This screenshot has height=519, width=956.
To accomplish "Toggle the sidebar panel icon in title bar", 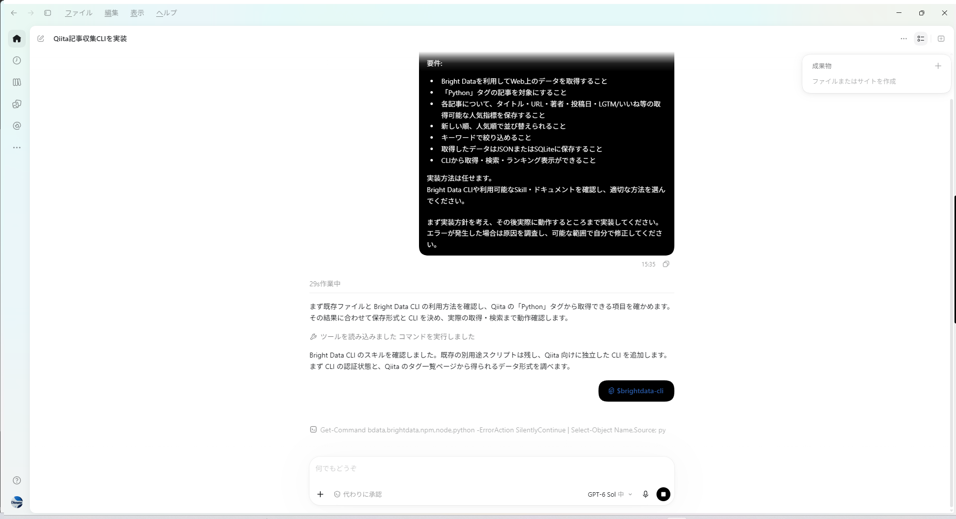I will pyautogui.click(x=48, y=13).
